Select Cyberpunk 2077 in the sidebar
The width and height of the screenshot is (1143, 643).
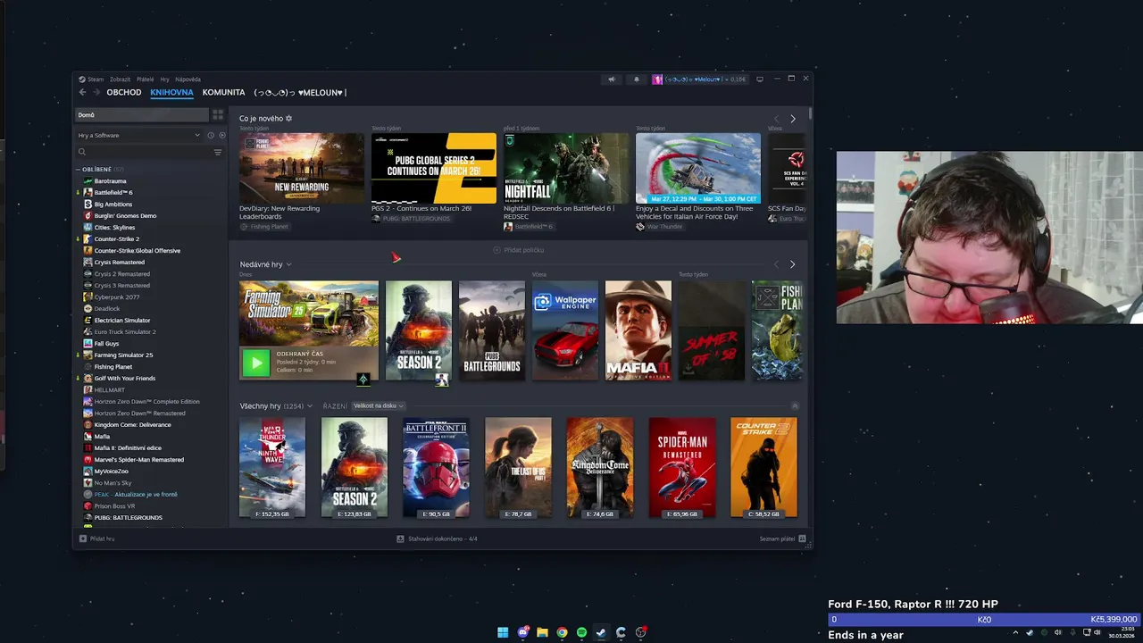coord(116,296)
